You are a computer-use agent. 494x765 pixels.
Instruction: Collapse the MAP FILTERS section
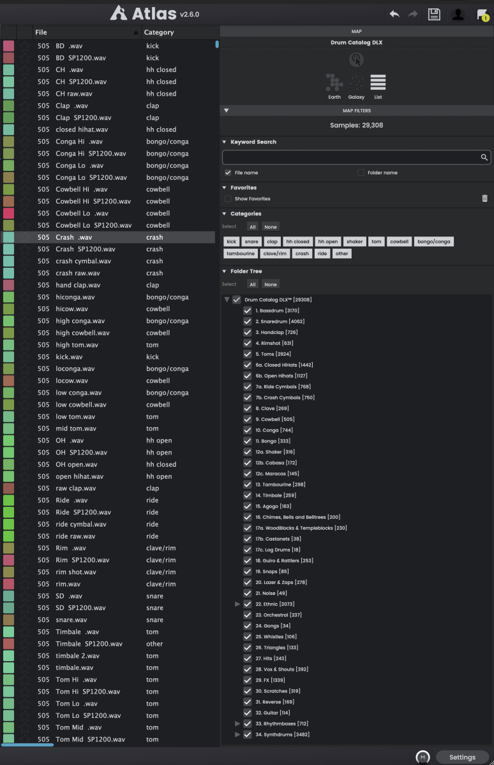(226, 110)
